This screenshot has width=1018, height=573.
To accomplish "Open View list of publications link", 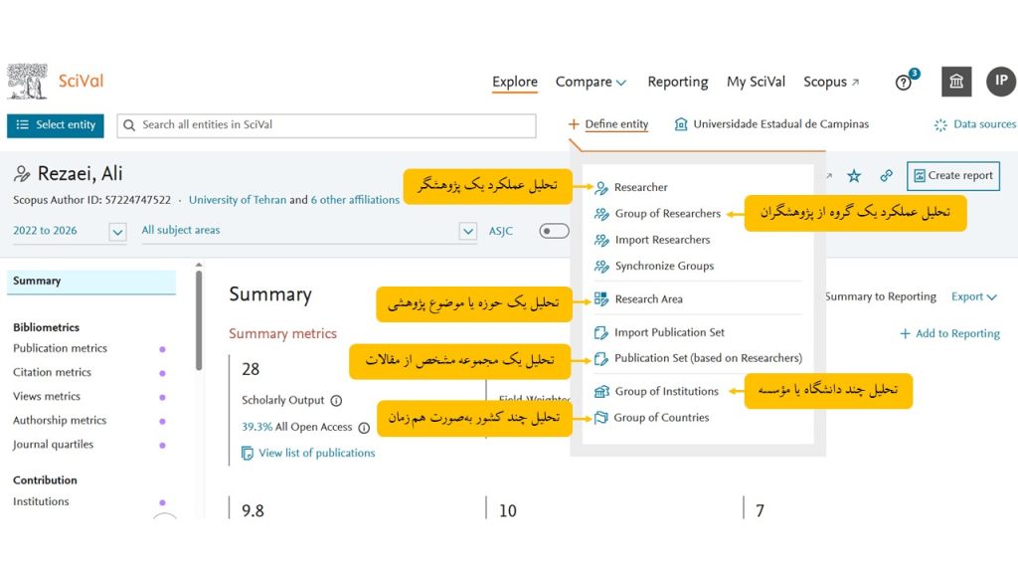I will 317,453.
